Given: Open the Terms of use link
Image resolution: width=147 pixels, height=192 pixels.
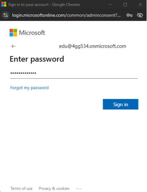Looking at the screenshot, I should [21, 188].
